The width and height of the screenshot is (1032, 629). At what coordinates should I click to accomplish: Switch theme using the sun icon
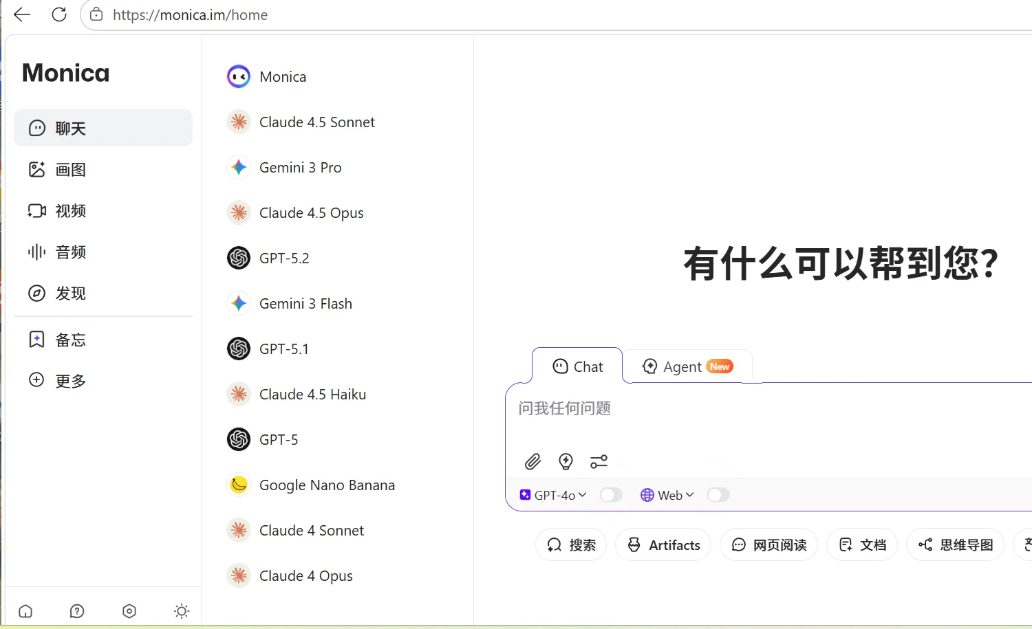point(182,611)
